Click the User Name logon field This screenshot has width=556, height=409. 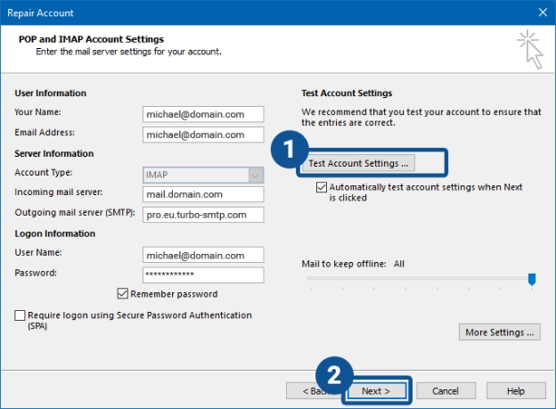pyautogui.click(x=203, y=255)
